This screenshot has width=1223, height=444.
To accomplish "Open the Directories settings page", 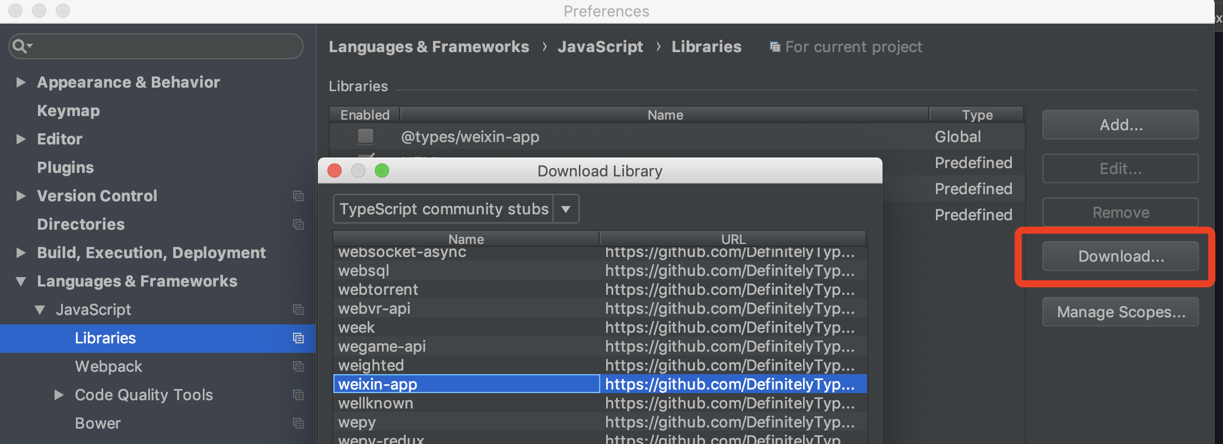I will coord(81,224).
